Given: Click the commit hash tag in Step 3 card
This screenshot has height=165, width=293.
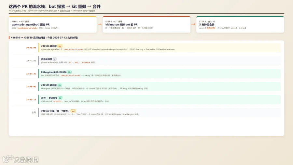Looking at the screenshot, I should [x=211, y=28].
